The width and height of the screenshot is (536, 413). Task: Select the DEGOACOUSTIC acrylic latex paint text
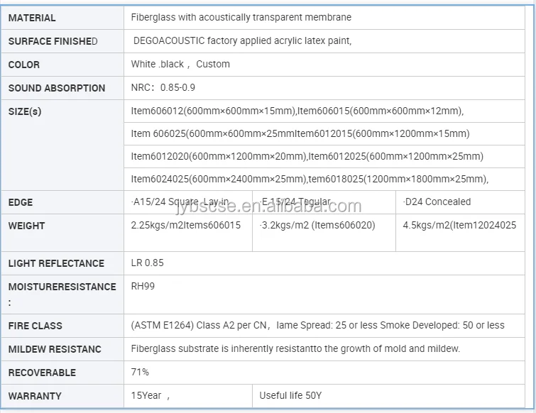(x=242, y=41)
